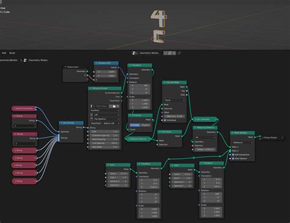Screen dimensions: 290x223
Task: Expand the collapsed Realize Instances node
Action: tap(129, 139)
